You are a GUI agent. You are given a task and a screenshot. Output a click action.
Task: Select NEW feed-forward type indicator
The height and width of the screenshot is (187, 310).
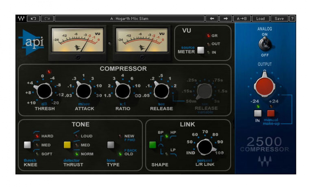pyautogui.click(x=120, y=136)
